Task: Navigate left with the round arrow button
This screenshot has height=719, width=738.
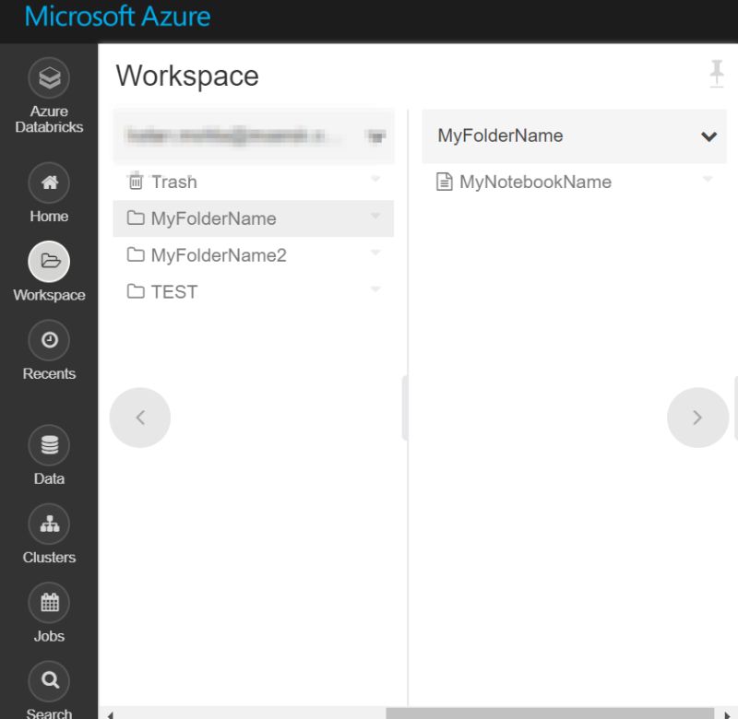Action: click(140, 418)
